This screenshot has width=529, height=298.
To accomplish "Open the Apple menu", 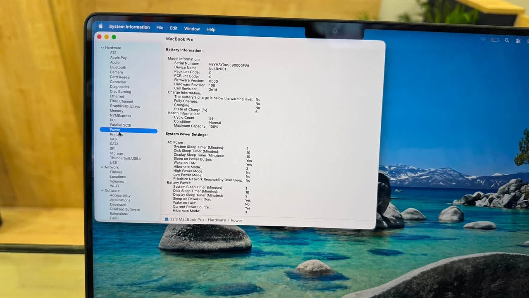I will [x=100, y=26].
